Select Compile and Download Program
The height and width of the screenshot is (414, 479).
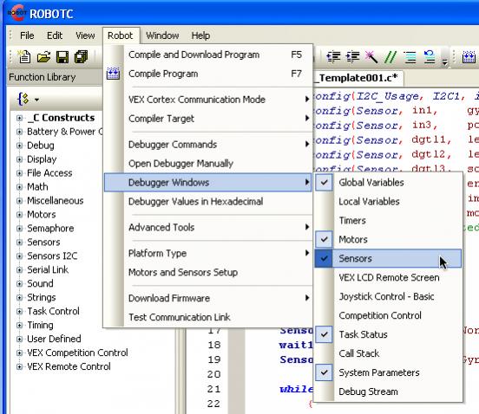[207, 55]
